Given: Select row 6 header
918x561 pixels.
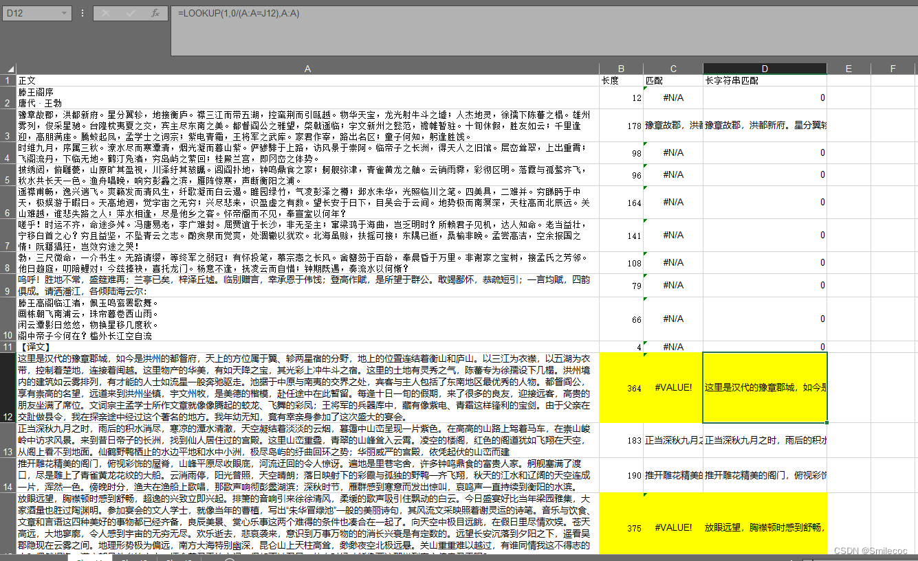Looking at the screenshot, I should pos(8,203).
